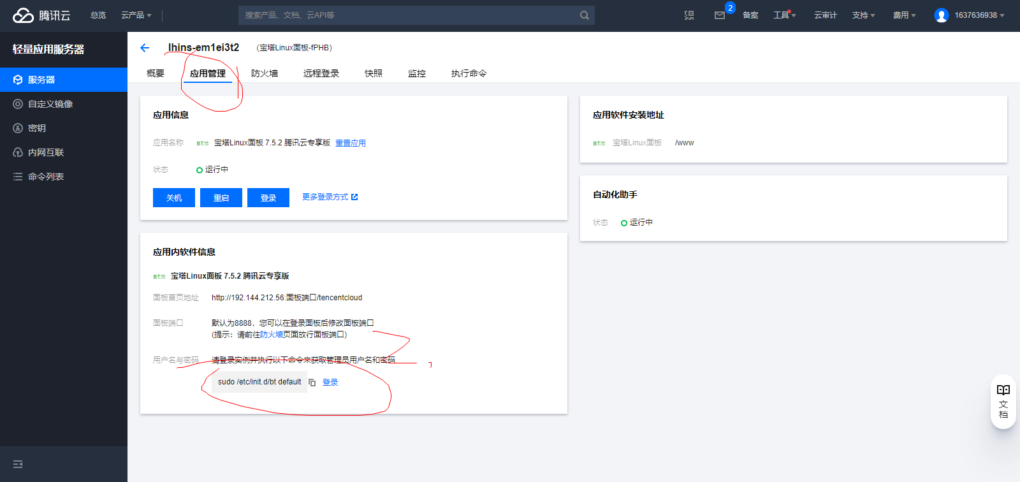Click the 重启 button
The width and height of the screenshot is (1020, 482).
click(221, 198)
